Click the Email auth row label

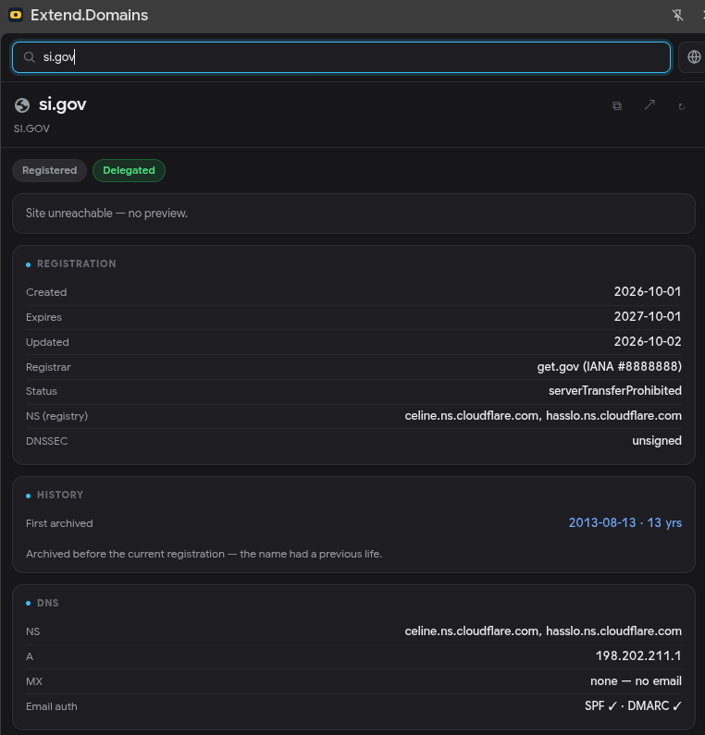[52, 706]
